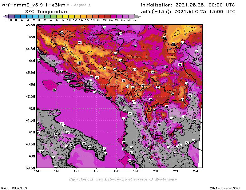Click the '20E' longitude axis label
Viewport: 246px width, 190px height.
[x=136, y=171]
